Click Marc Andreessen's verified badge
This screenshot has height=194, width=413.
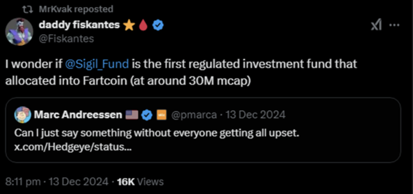pos(147,115)
